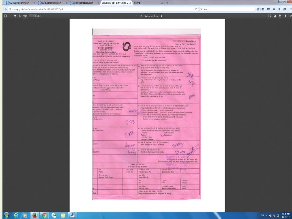Viewport: 292px width, 219px height.
Task: Switch to Firefox in the taskbar
Action: click(x=35, y=215)
